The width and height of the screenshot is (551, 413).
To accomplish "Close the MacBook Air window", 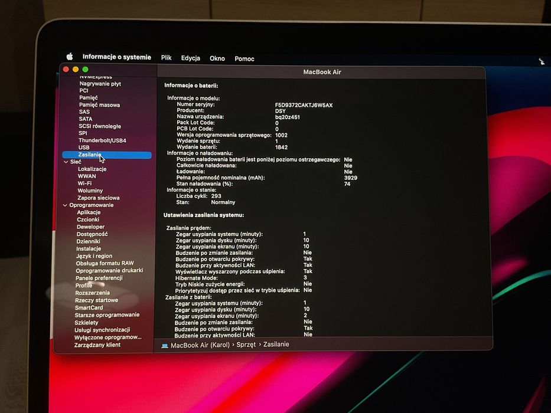I will click(x=66, y=69).
